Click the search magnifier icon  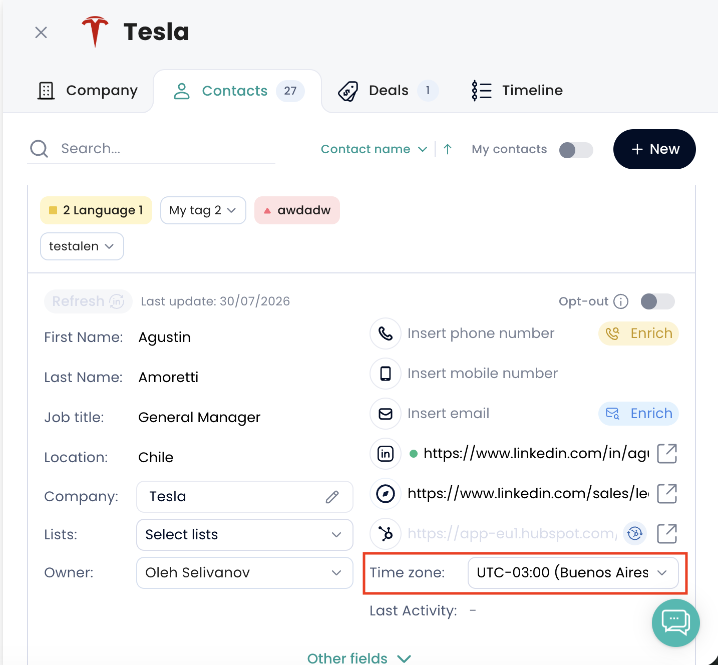tap(39, 149)
